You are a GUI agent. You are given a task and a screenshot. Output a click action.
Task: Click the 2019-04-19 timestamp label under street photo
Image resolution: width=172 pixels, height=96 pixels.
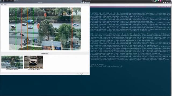point(12,69)
